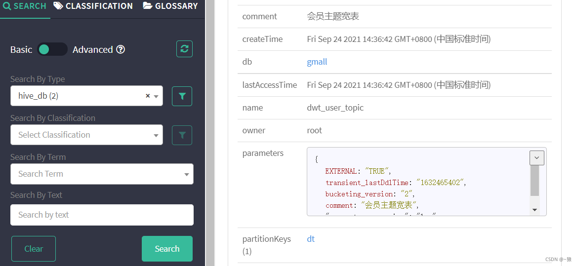Click the tag icon on CLASSIFICATION tab
This screenshot has height=266, width=574.
pyautogui.click(x=58, y=5)
